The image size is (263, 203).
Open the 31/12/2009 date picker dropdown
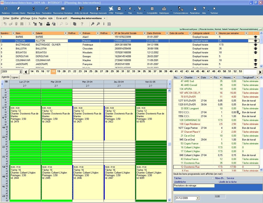(x=197, y=198)
